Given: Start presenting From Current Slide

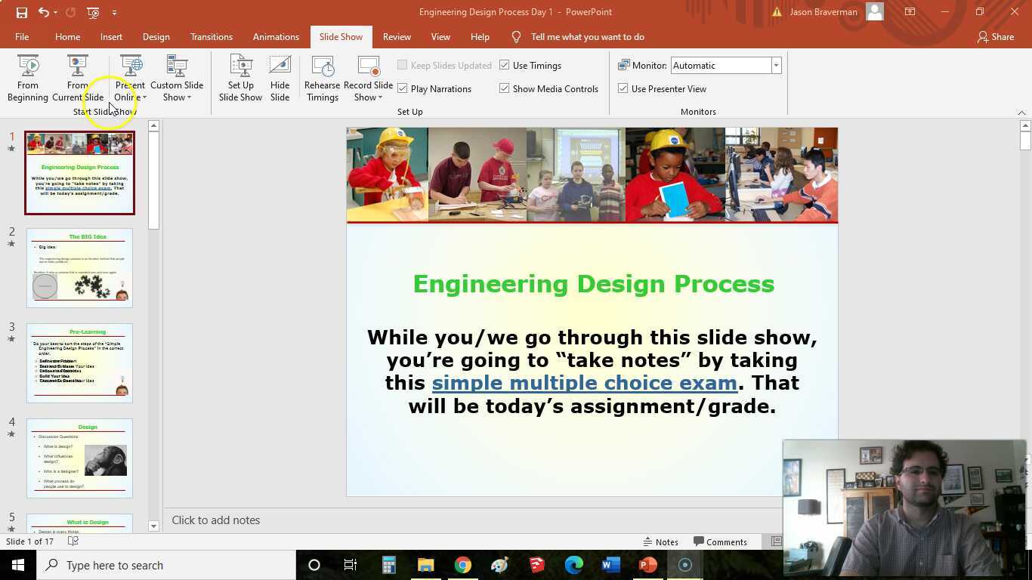Looking at the screenshot, I should pyautogui.click(x=78, y=79).
